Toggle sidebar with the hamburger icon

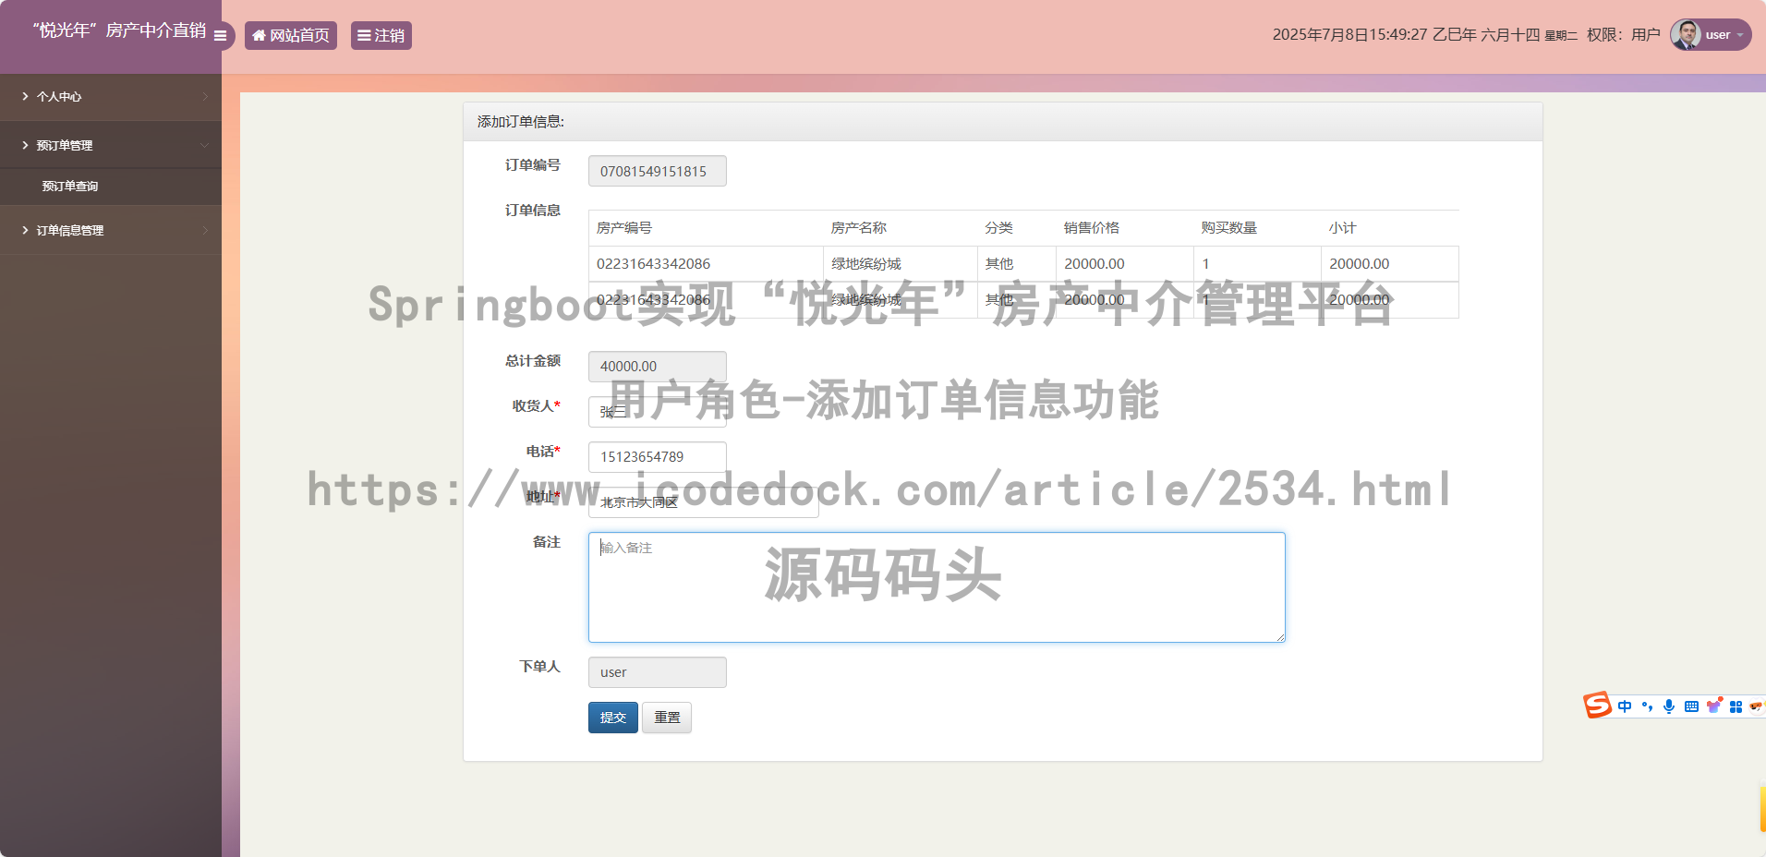point(220,35)
